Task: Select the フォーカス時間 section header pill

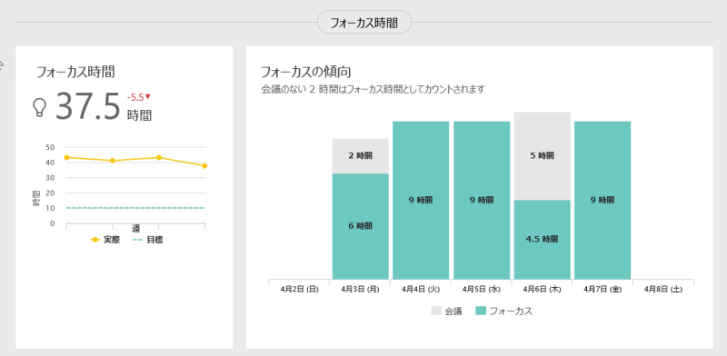Action: [364, 22]
